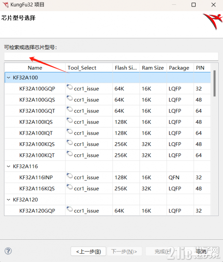This screenshot has height=262, width=223.
Task: Select chip KF32A100KQT
Action: click(x=37, y=155)
